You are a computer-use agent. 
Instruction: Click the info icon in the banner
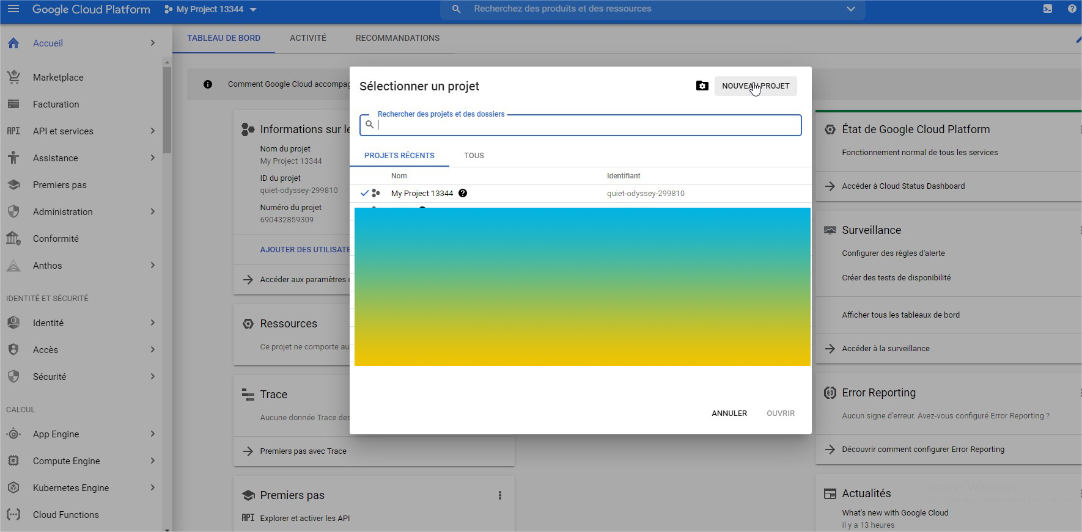pos(208,84)
